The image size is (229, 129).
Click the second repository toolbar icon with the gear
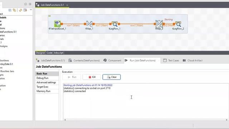tap(14, 10)
